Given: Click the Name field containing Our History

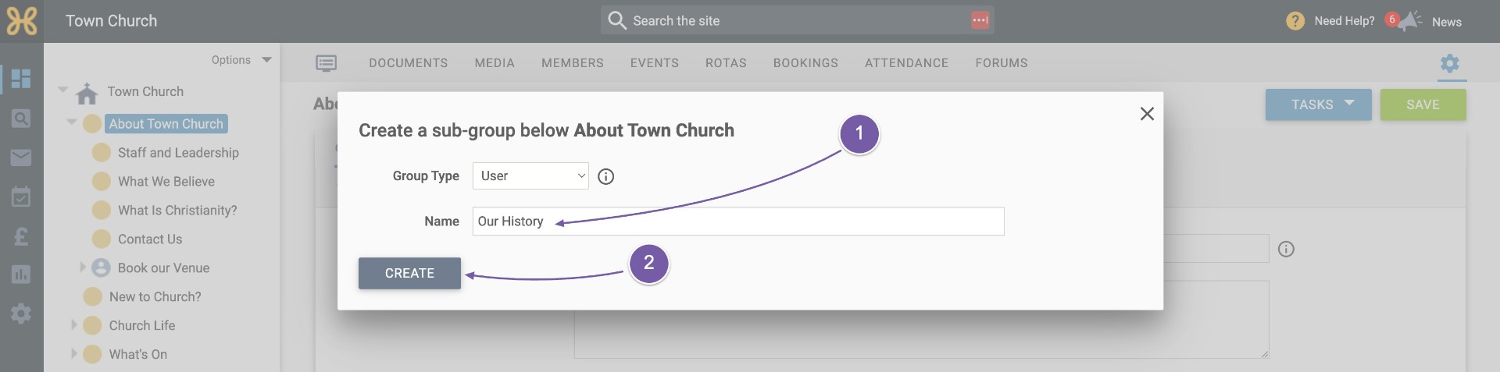Looking at the screenshot, I should [x=738, y=221].
